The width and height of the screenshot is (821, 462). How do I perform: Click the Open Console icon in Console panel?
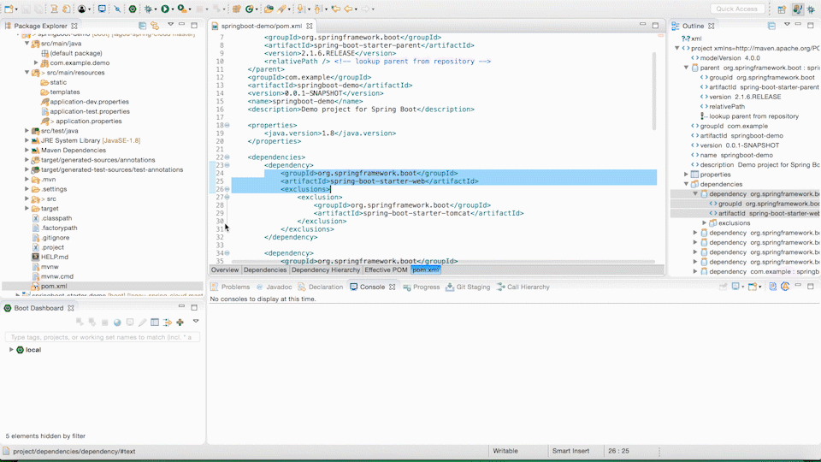click(x=753, y=287)
